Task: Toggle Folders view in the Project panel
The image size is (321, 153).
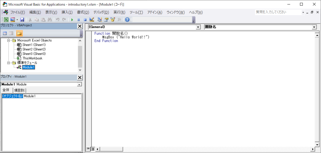Action: click(19, 33)
